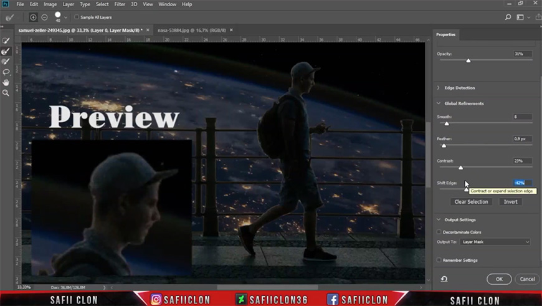Open the brush size preset picker
Image resolution: width=542 pixels, height=306 pixels.
click(x=65, y=17)
